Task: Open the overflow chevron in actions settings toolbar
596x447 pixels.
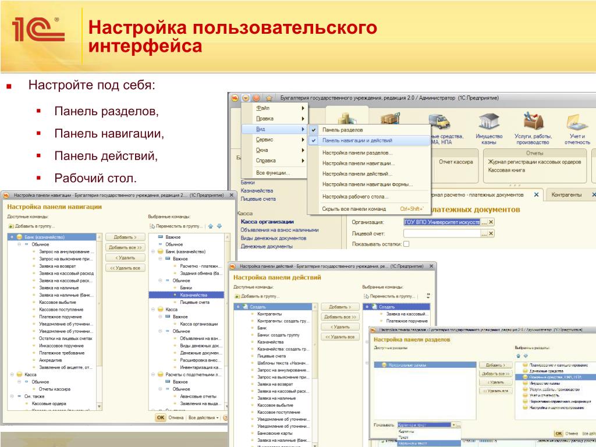Action: point(428,295)
